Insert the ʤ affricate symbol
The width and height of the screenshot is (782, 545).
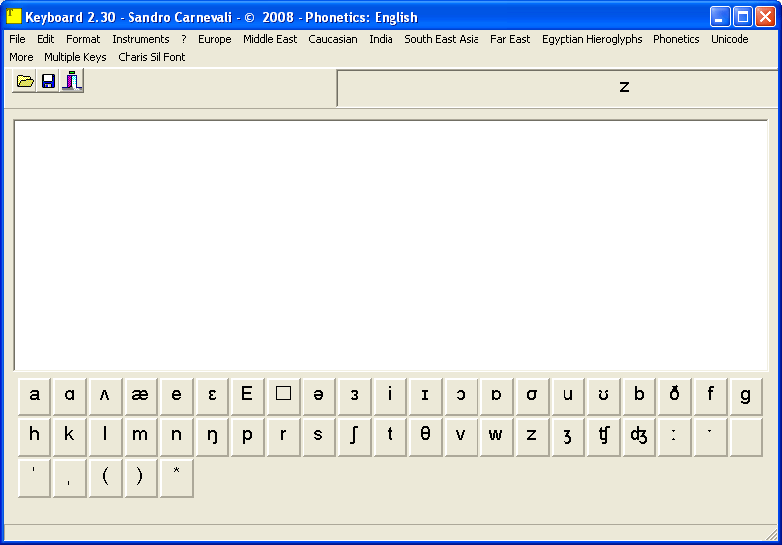639,438
